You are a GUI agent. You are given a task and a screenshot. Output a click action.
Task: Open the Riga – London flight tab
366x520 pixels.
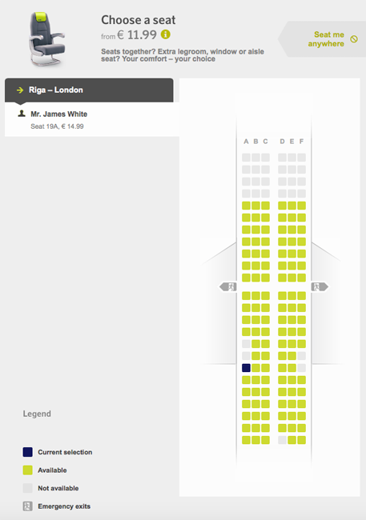pos(89,90)
